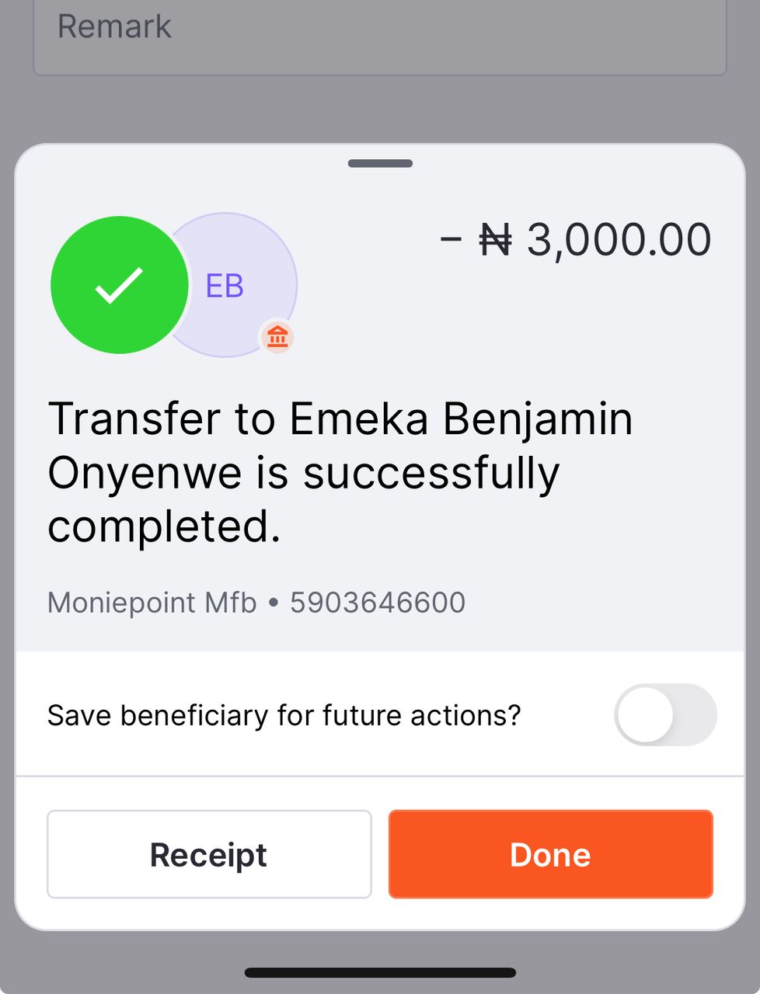This screenshot has width=760, height=994.
Task: Tap the Moniepoint Mfb bank name
Action: (152, 603)
